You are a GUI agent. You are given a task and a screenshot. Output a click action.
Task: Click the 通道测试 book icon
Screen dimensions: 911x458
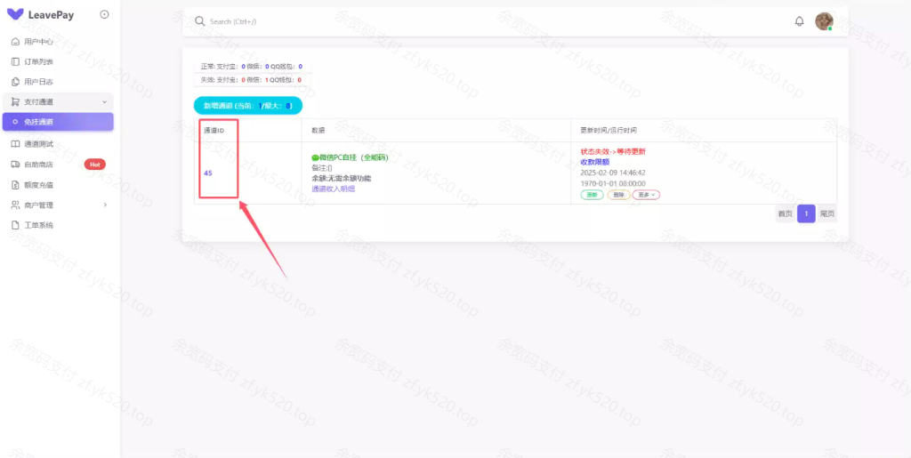15,143
